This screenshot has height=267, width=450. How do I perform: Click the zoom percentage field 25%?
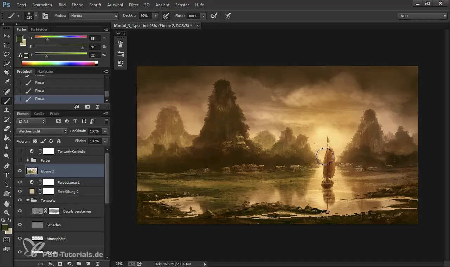[119, 263]
